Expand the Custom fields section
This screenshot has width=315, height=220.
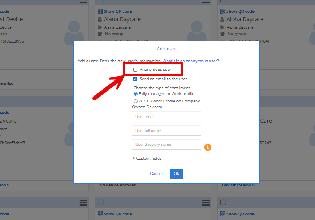tap(147, 159)
